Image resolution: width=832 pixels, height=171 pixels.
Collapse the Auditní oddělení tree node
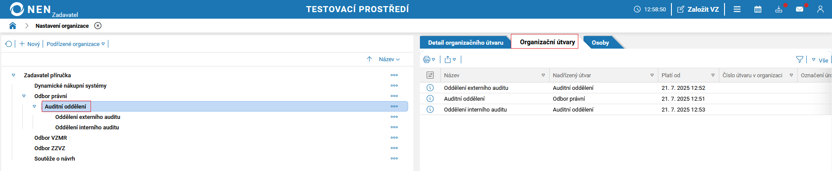(34, 106)
